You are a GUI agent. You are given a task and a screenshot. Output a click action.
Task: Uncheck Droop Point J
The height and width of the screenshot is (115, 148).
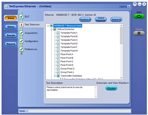[58, 72]
